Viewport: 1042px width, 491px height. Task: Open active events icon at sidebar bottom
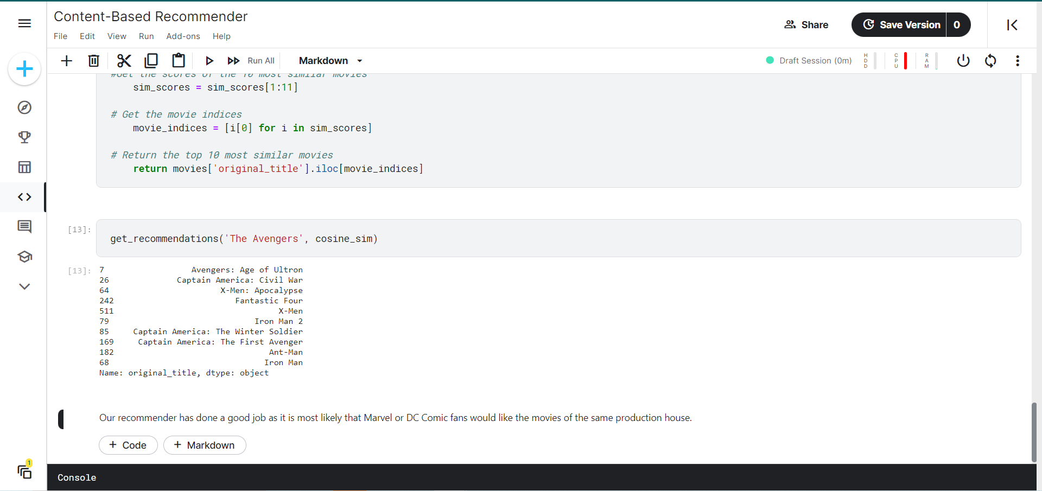tap(25, 471)
